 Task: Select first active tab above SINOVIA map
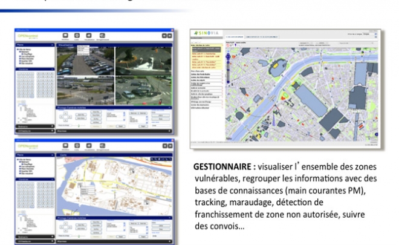click(x=235, y=37)
